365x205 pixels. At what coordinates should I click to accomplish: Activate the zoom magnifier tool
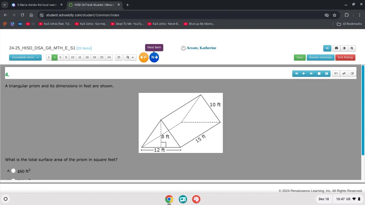pyautogui.click(x=352, y=48)
